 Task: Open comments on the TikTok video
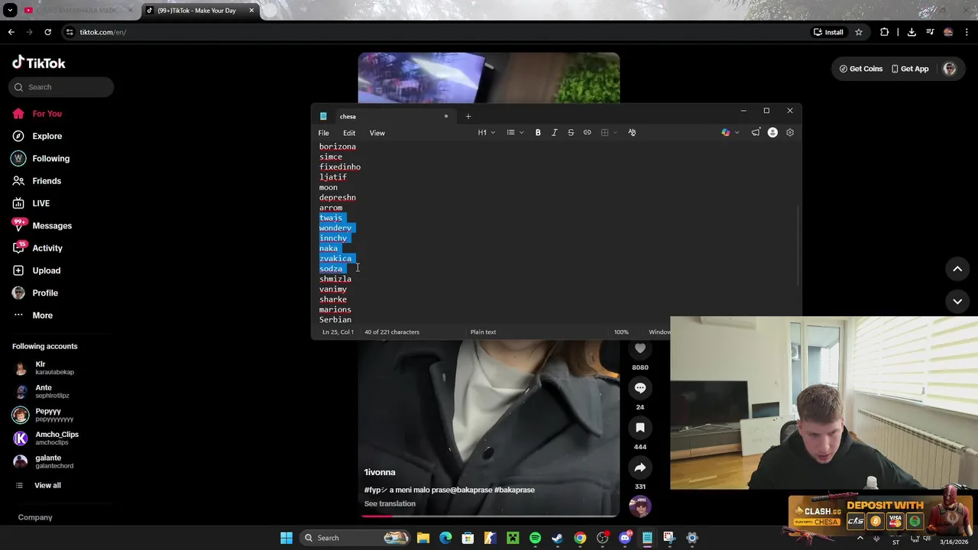640,388
